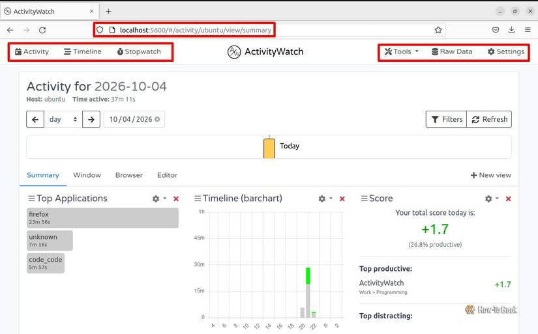Go back in the browser
Image resolution: width=538 pixels, height=334 pixels.
[10, 30]
